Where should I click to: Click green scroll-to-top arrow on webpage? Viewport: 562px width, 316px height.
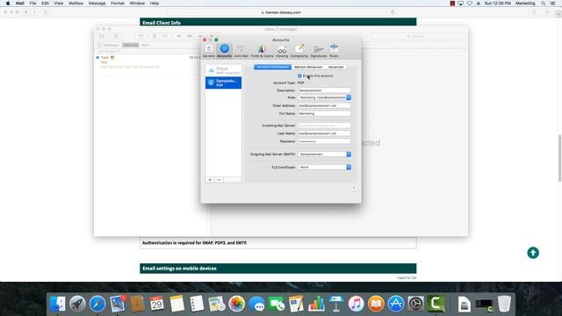[x=533, y=253]
